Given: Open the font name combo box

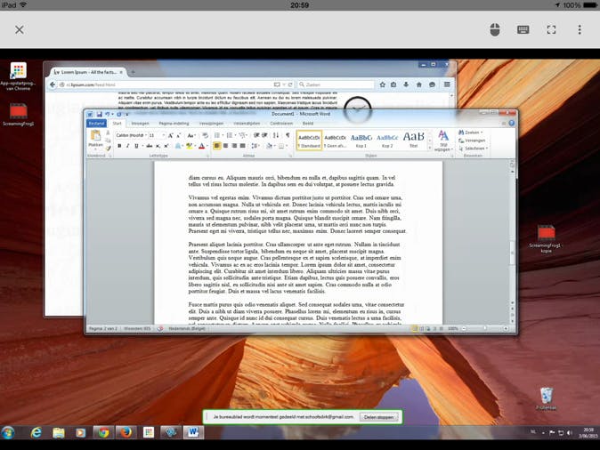Looking at the screenshot, I should (x=132, y=135).
